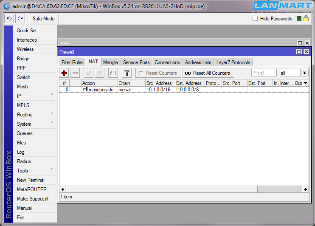Select the masquerade rule row

coord(184,90)
